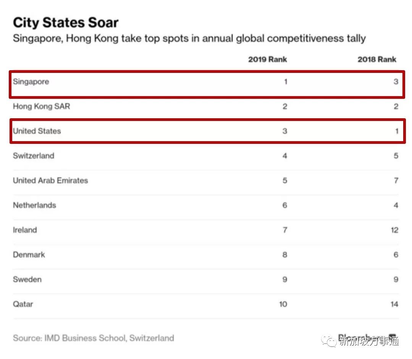Select the Hong Kong SAR row label
Viewport: 412px width, 359px height.
[42, 106]
